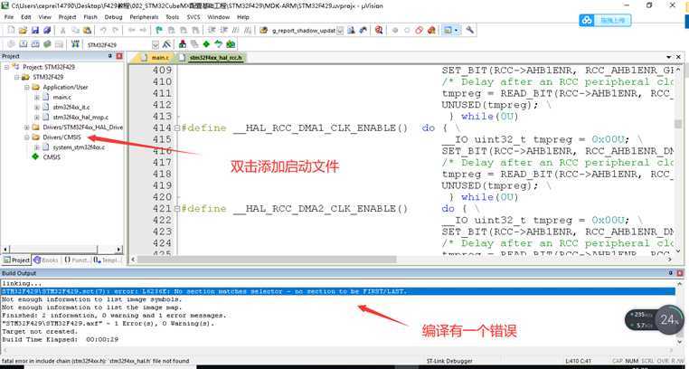This screenshot has height=369, width=689.
Task: Select the Drivers/CMSIS folder
Action: coord(62,137)
